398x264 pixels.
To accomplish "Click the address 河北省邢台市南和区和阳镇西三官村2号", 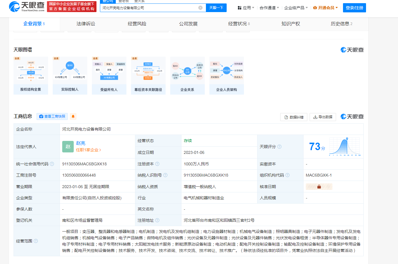I will (219, 220).
